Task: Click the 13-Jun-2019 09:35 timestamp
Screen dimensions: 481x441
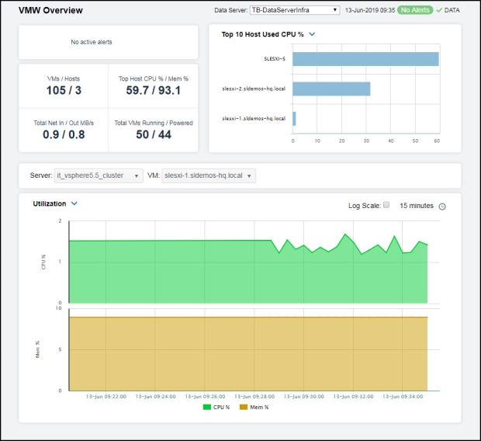Action: [370, 10]
